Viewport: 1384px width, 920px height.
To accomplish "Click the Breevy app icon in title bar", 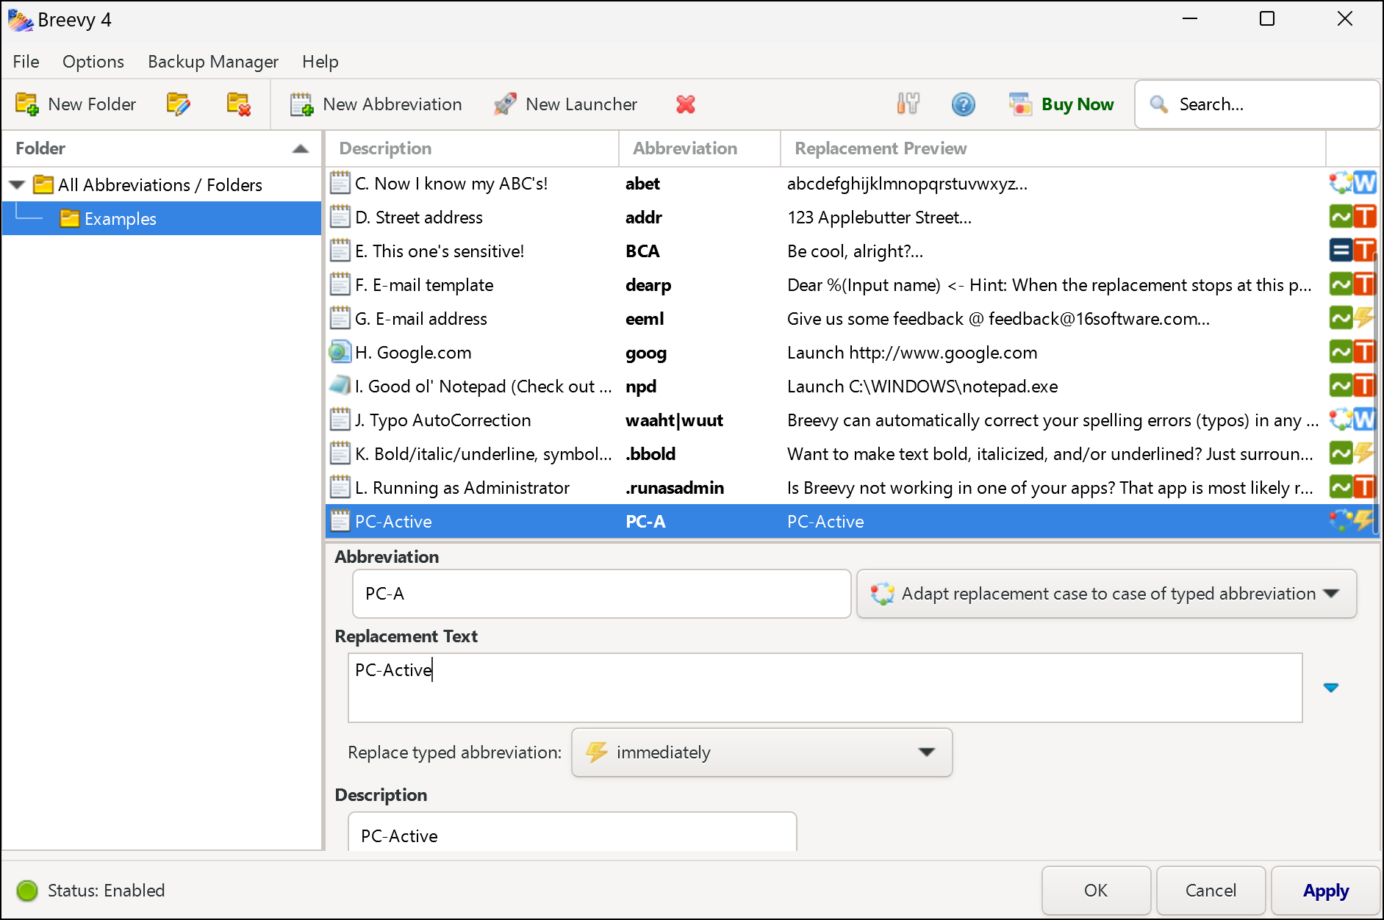I will click(x=21, y=20).
